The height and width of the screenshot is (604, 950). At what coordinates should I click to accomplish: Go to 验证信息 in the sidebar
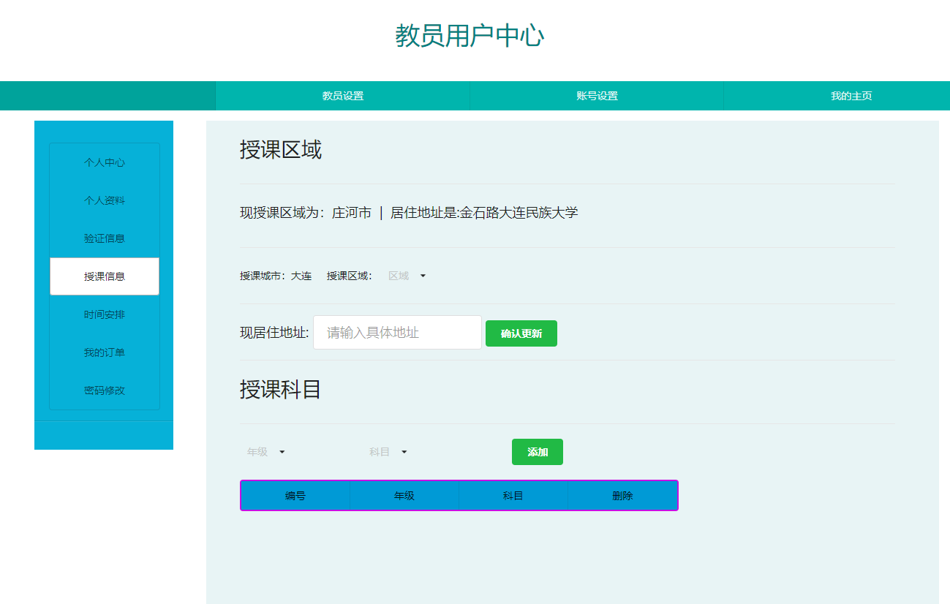pyautogui.click(x=104, y=238)
